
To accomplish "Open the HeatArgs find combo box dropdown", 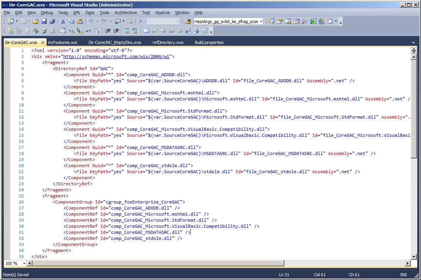I will coord(261,22).
